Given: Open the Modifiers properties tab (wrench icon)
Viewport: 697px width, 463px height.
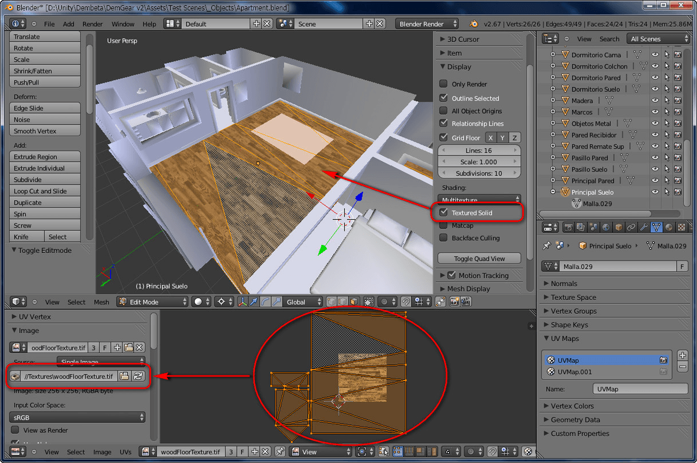Looking at the screenshot, I should [x=644, y=227].
